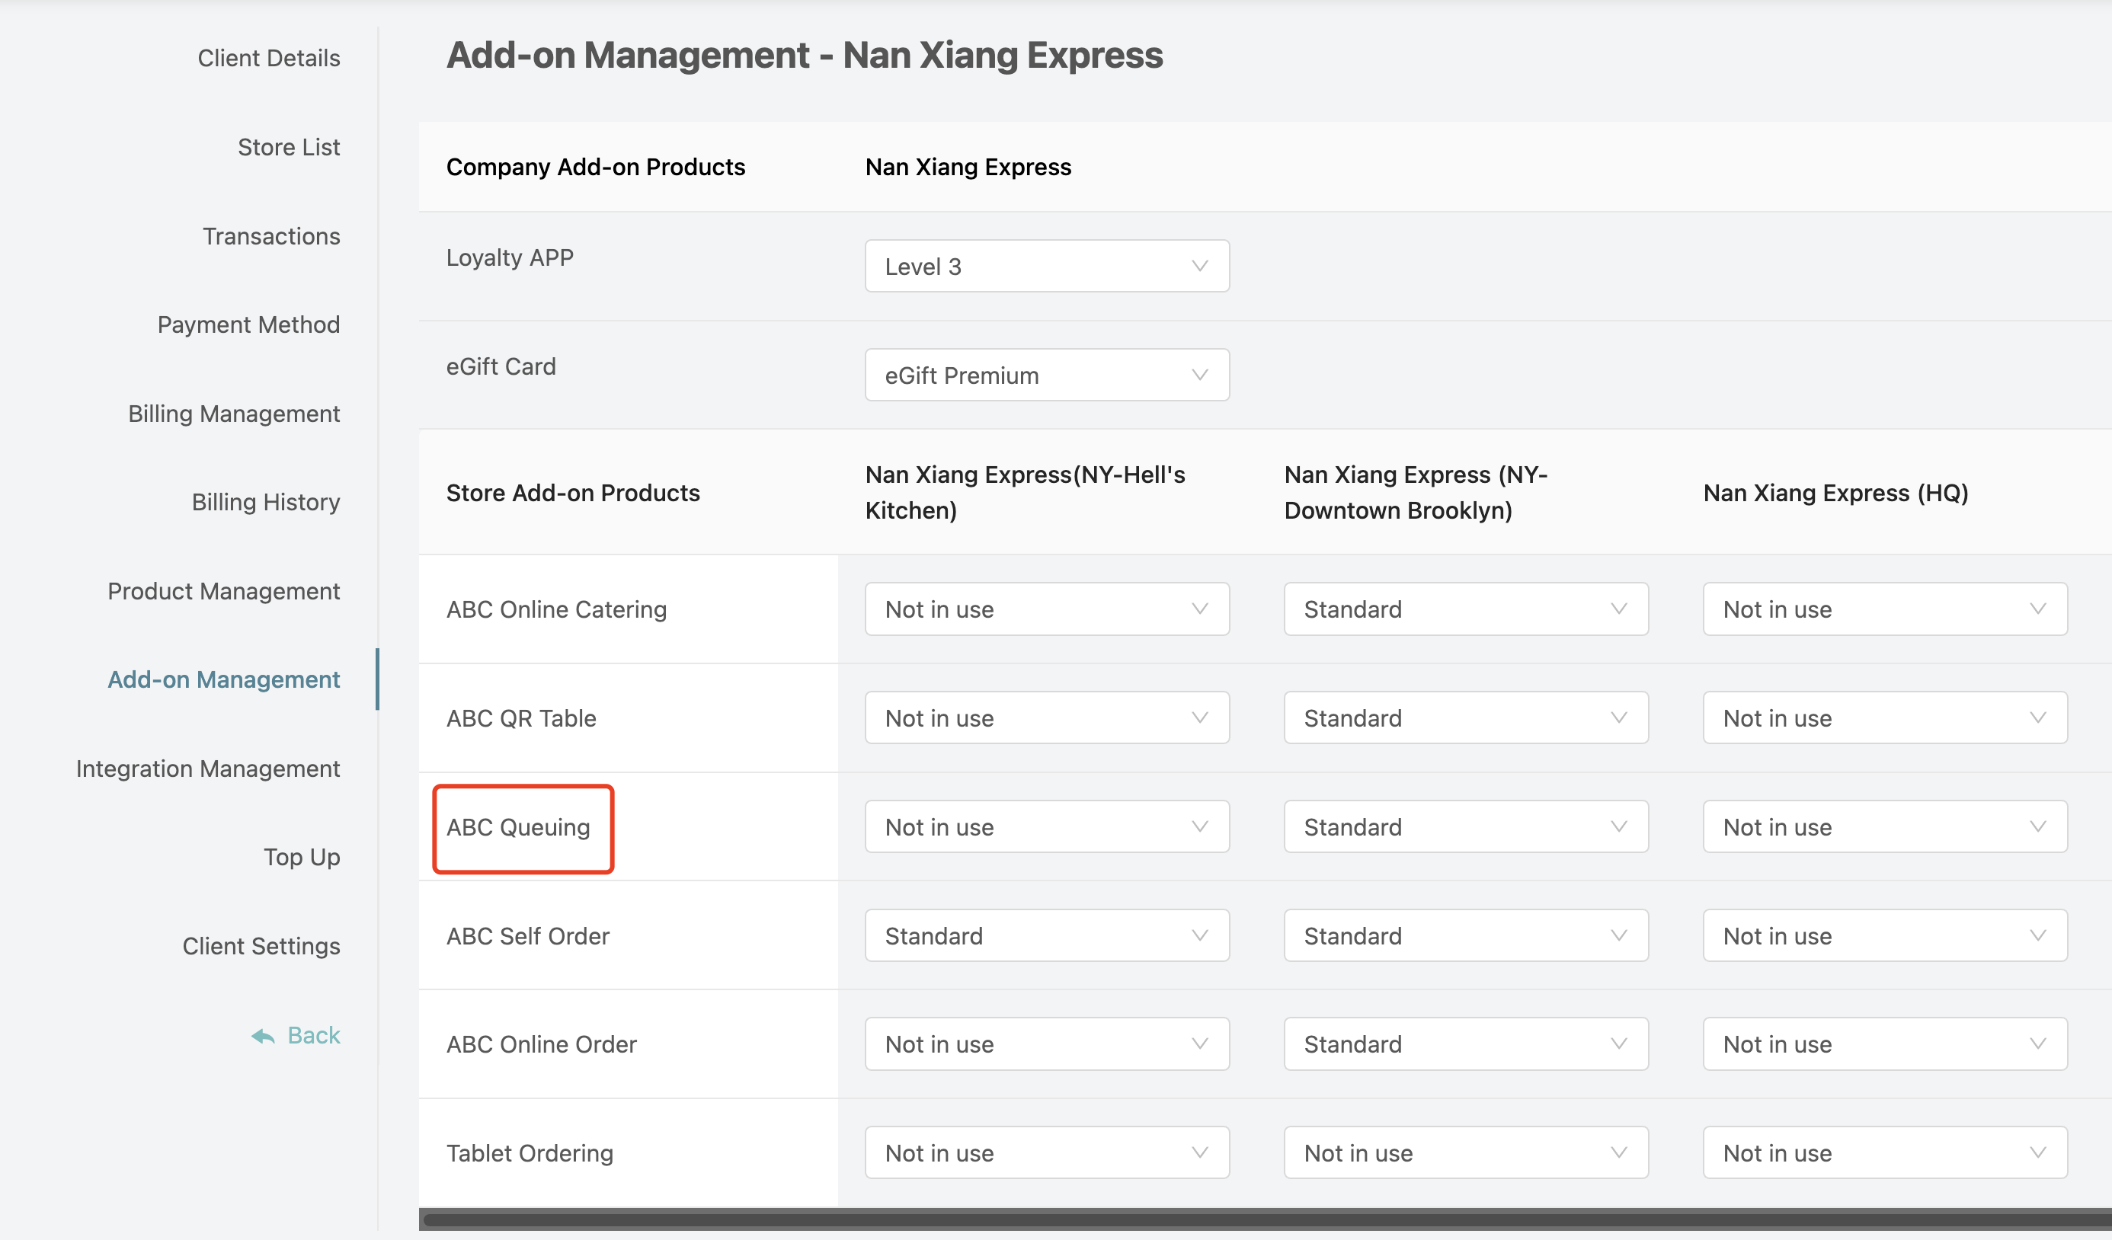Open eGift Card eGift Premium dropdown
The height and width of the screenshot is (1240, 2112).
tap(1047, 375)
